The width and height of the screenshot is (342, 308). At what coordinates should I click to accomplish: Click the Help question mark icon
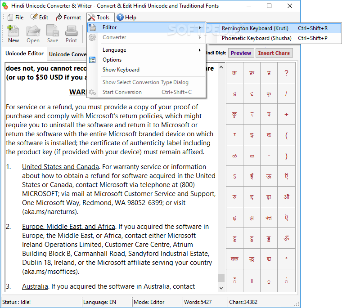click(120, 17)
